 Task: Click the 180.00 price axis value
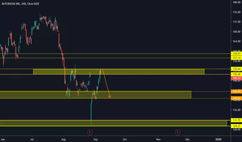237,2
